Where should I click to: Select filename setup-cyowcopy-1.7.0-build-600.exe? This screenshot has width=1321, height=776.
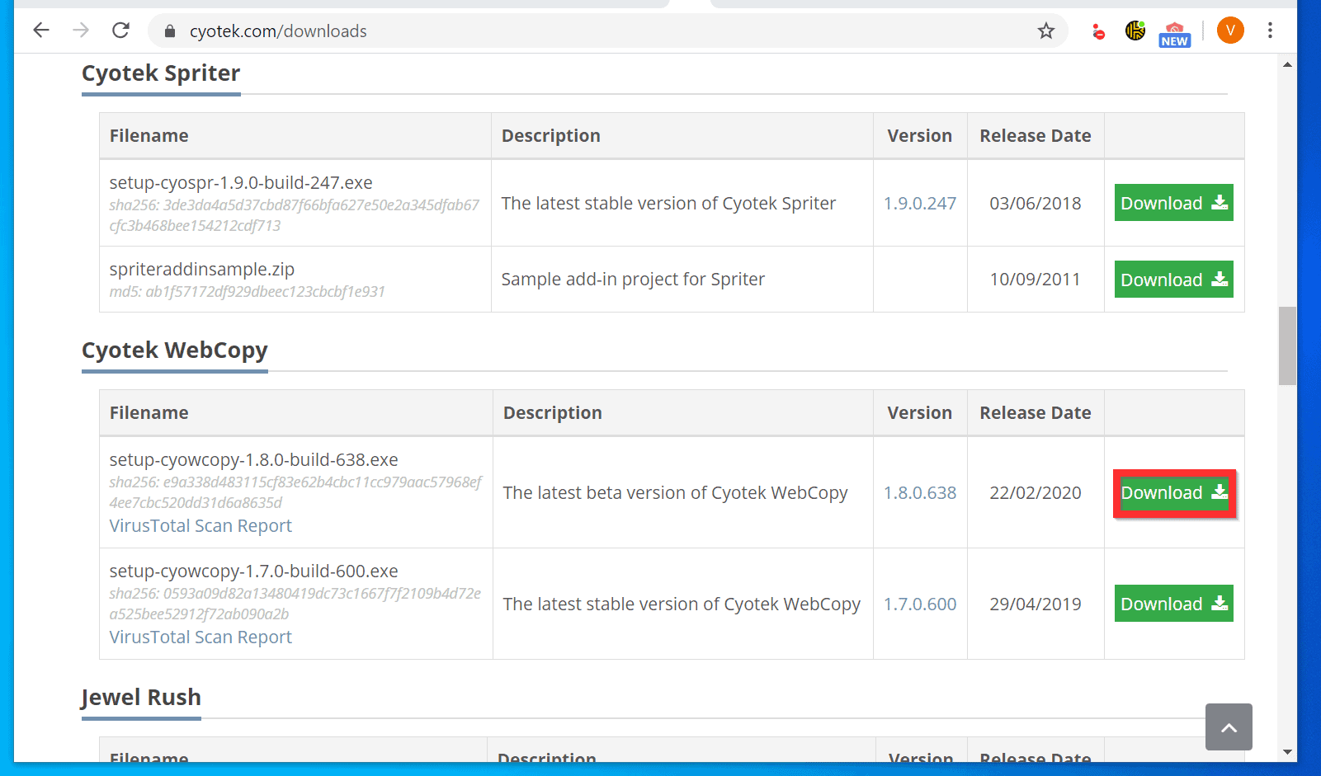pyautogui.click(x=254, y=571)
